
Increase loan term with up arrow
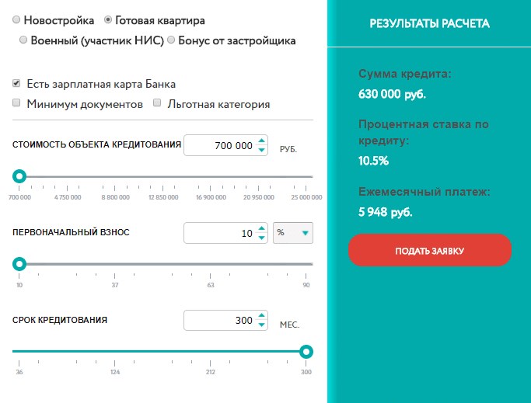[x=261, y=315]
